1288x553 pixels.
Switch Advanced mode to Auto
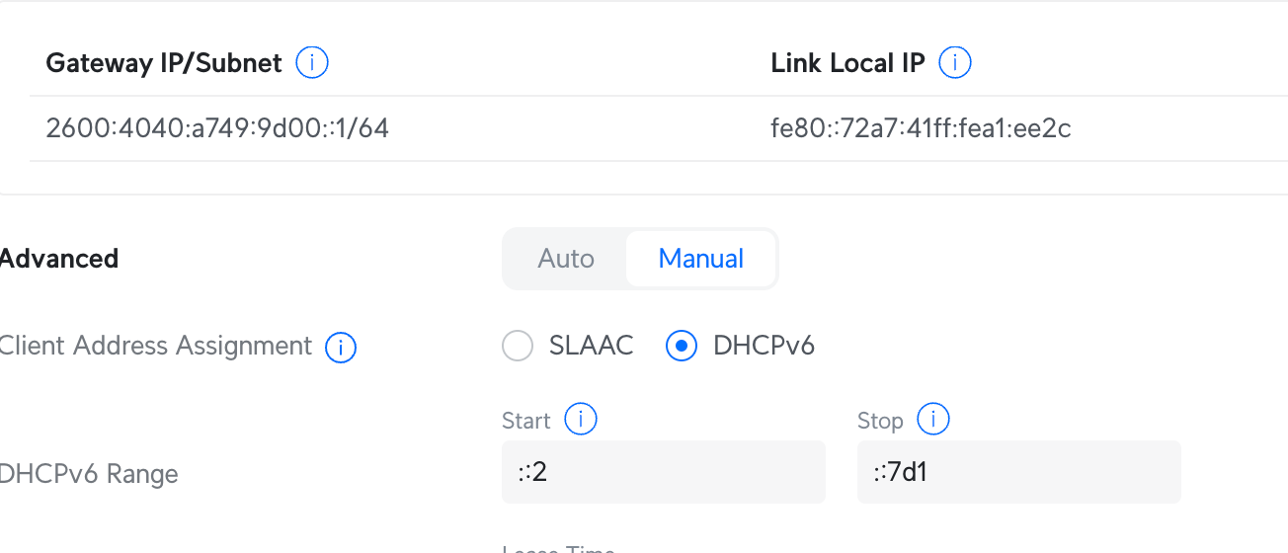tap(566, 259)
